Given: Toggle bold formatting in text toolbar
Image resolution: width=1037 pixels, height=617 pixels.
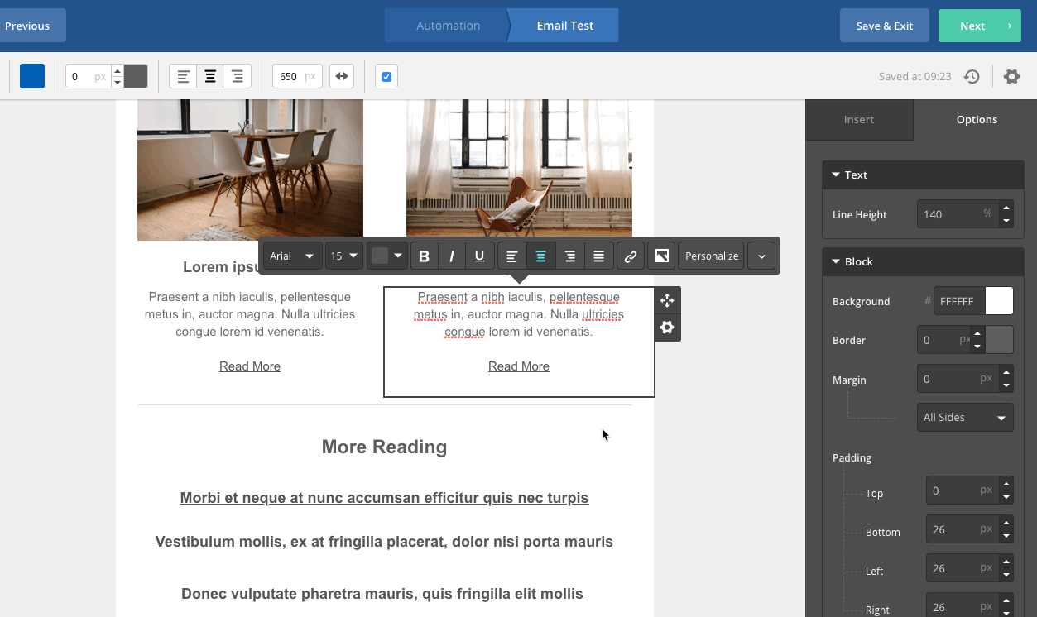Looking at the screenshot, I should click(424, 256).
